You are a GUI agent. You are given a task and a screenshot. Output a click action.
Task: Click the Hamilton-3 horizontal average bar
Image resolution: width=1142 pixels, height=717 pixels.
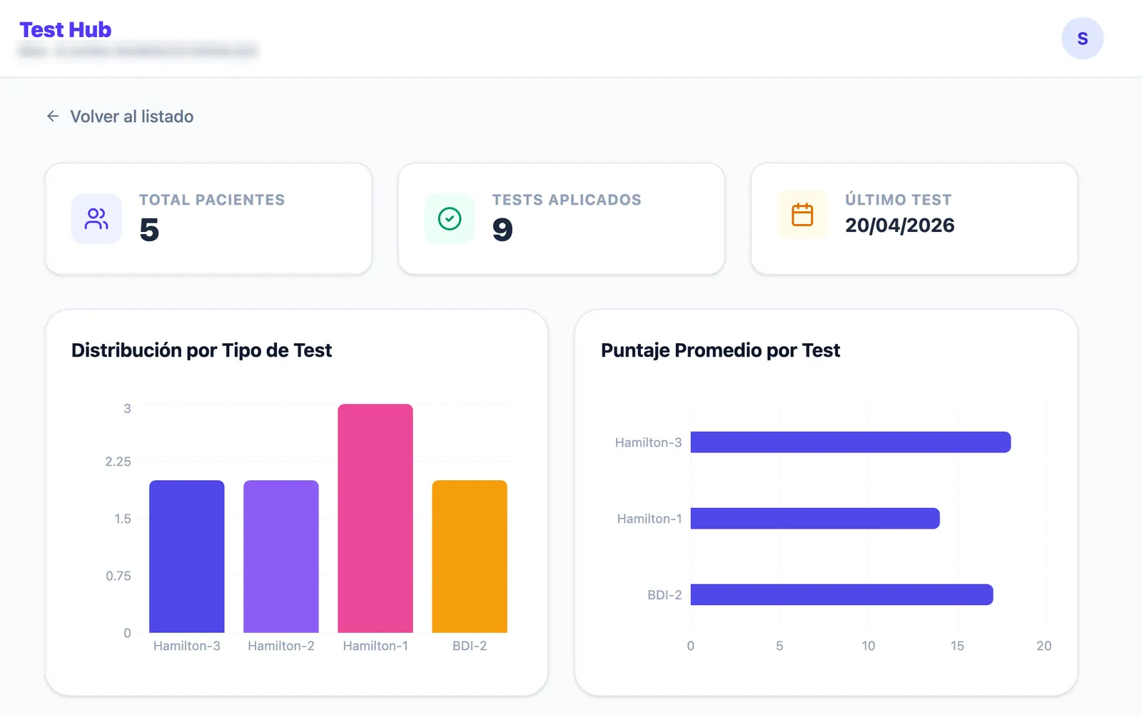851,442
